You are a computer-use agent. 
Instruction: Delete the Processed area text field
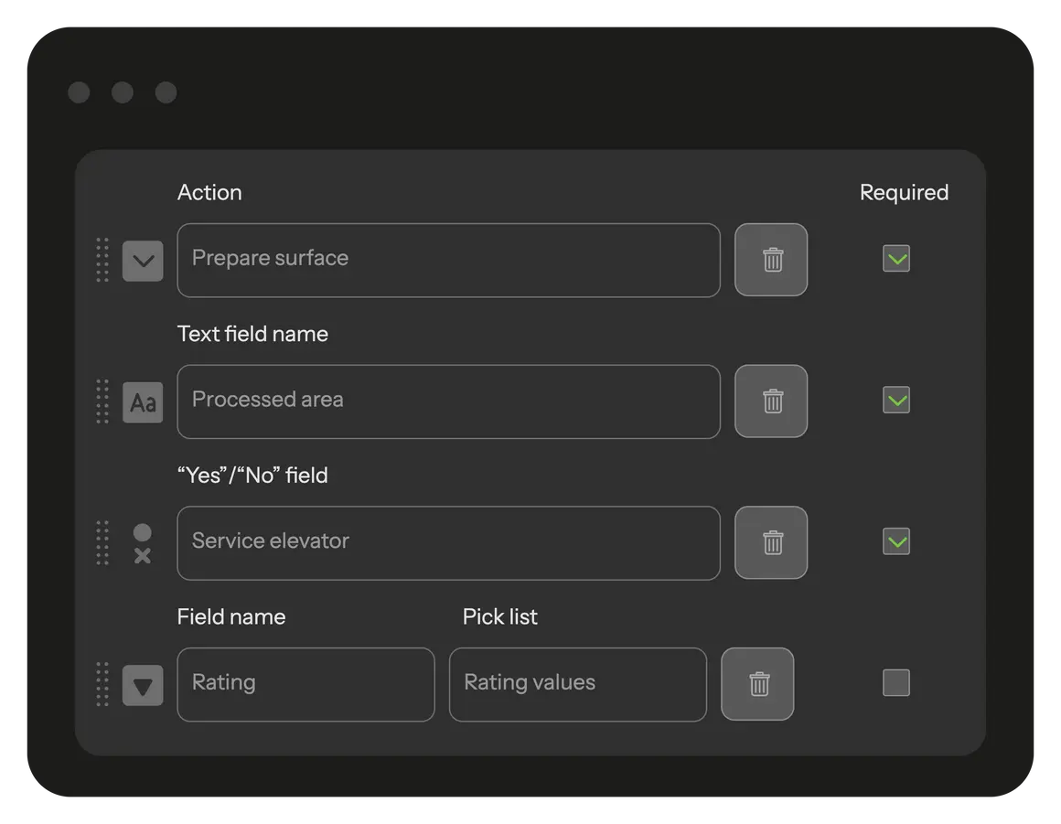pyautogui.click(x=771, y=401)
